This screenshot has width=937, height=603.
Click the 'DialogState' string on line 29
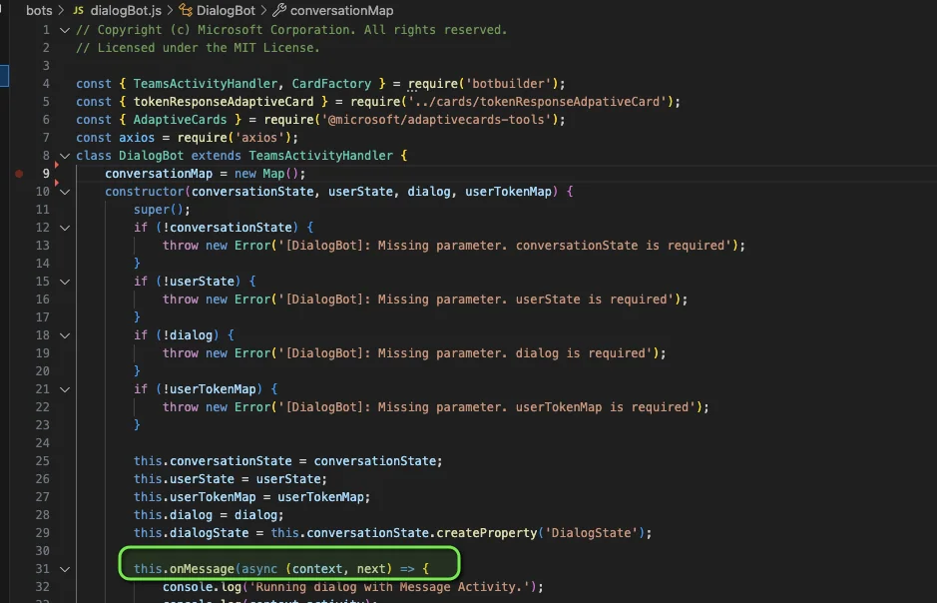point(591,532)
